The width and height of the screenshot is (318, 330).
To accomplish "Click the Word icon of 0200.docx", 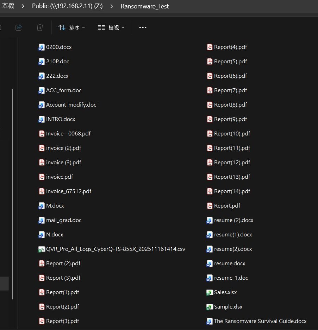I will coord(42,47).
